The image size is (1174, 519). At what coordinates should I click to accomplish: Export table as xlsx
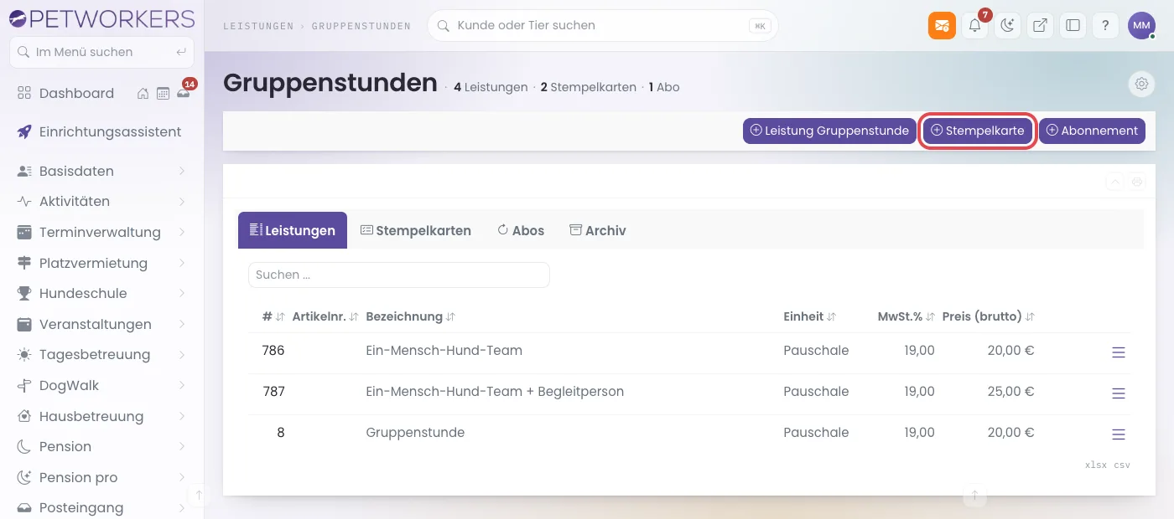tap(1096, 465)
